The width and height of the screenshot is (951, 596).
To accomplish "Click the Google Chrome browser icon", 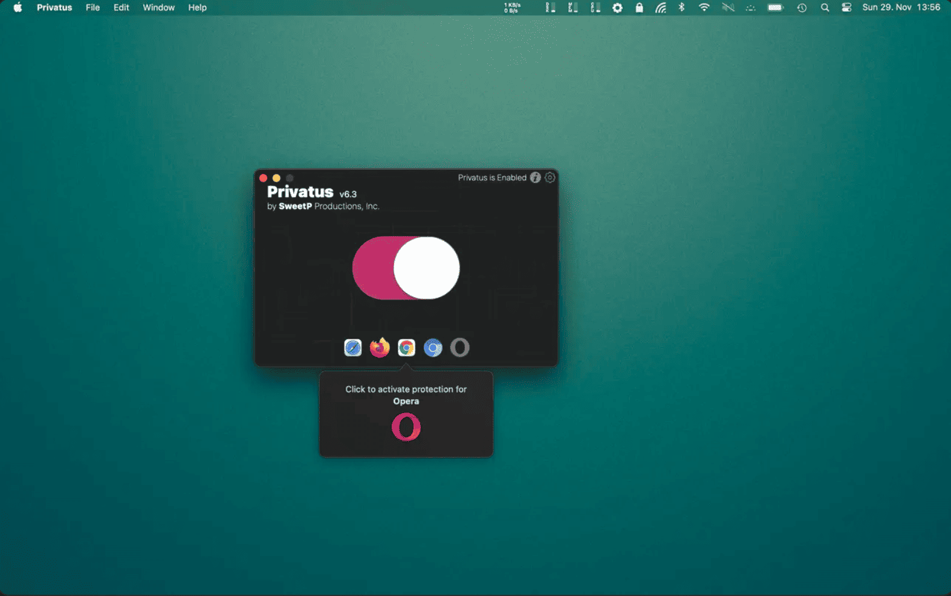I will (406, 348).
